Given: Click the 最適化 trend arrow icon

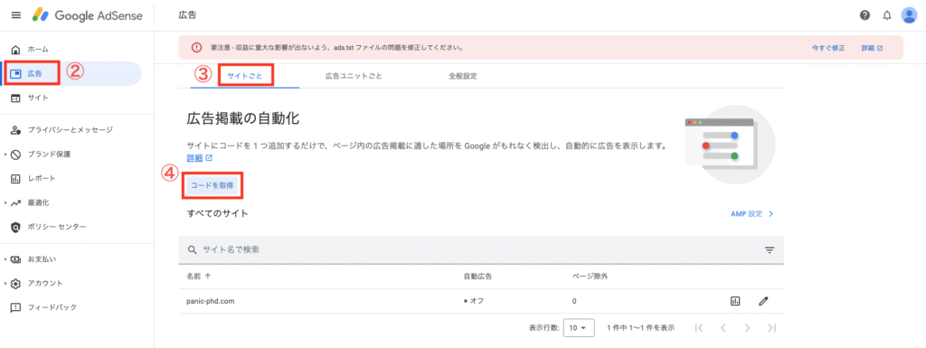Looking at the screenshot, I should click(16, 202).
